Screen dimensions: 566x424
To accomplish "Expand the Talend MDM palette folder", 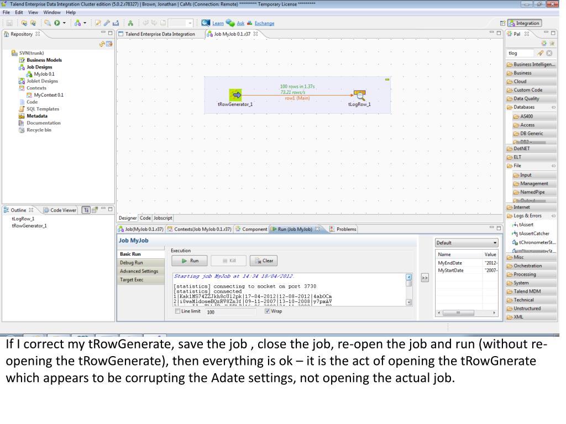I will coord(531,291).
